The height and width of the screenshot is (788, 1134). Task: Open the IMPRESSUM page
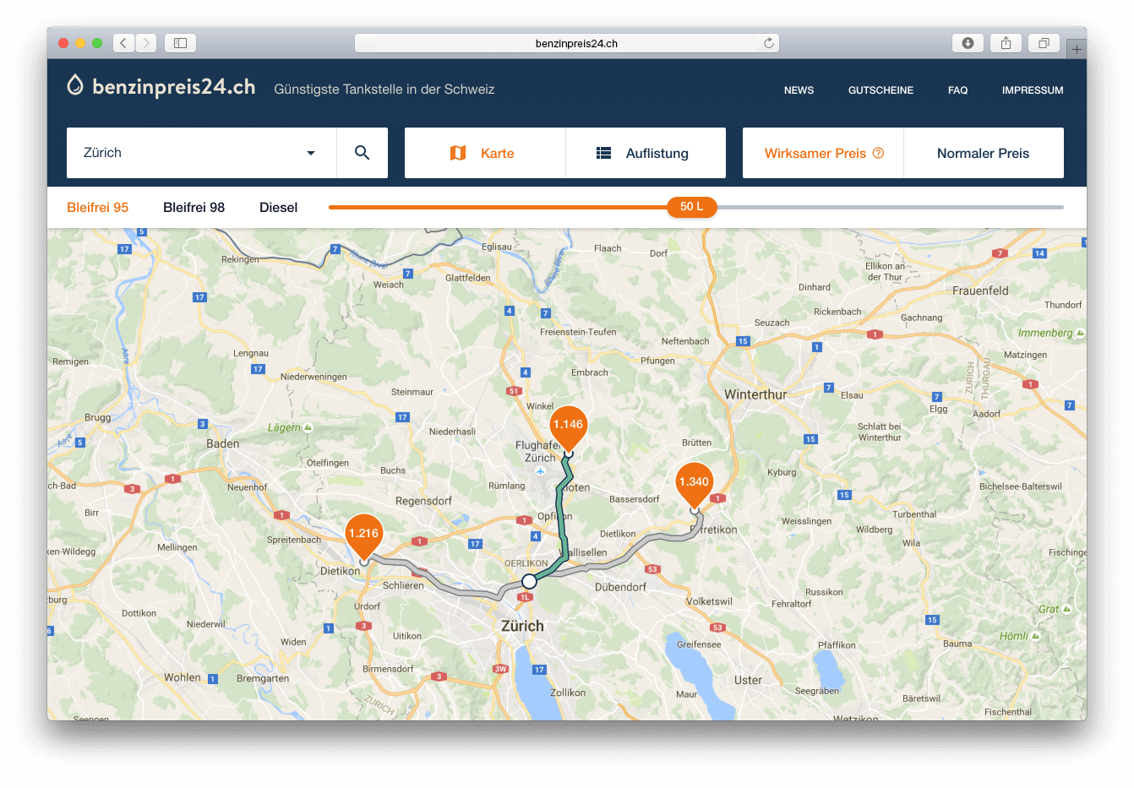[x=1033, y=90]
